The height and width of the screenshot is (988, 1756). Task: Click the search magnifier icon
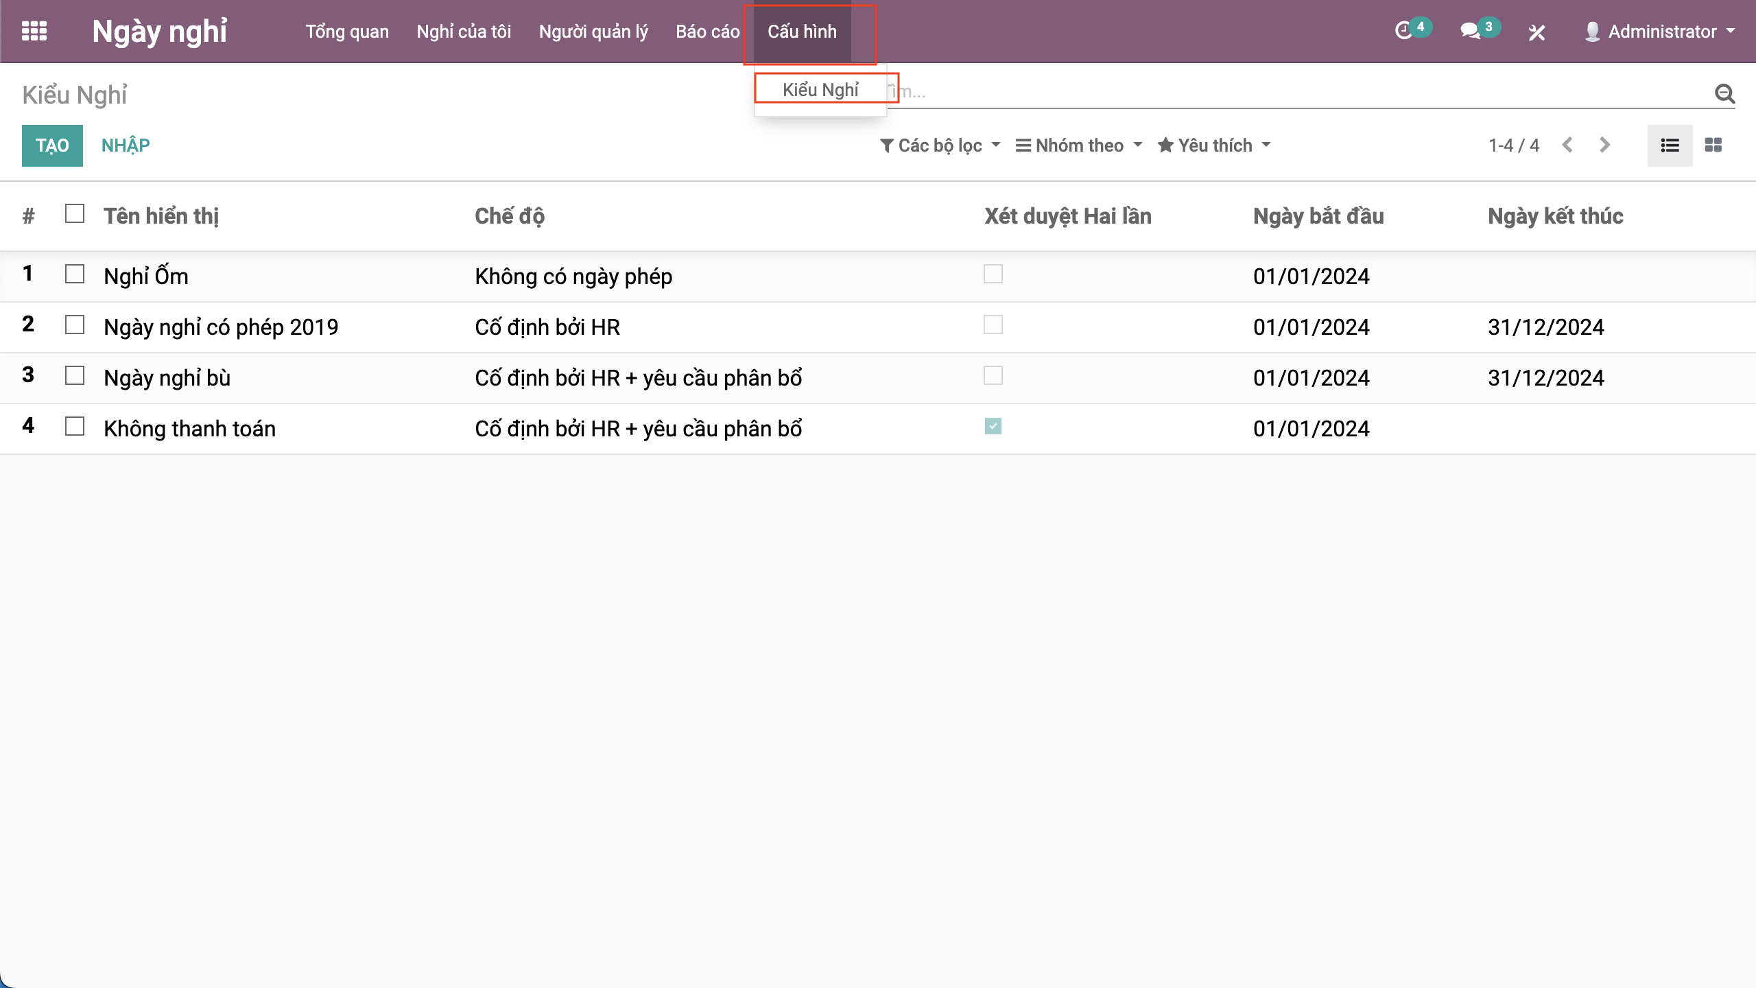[1724, 93]
